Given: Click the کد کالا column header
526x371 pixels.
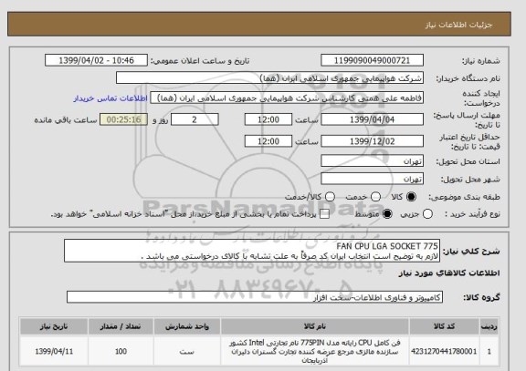Looking at the screenshot, I should 444,326.
